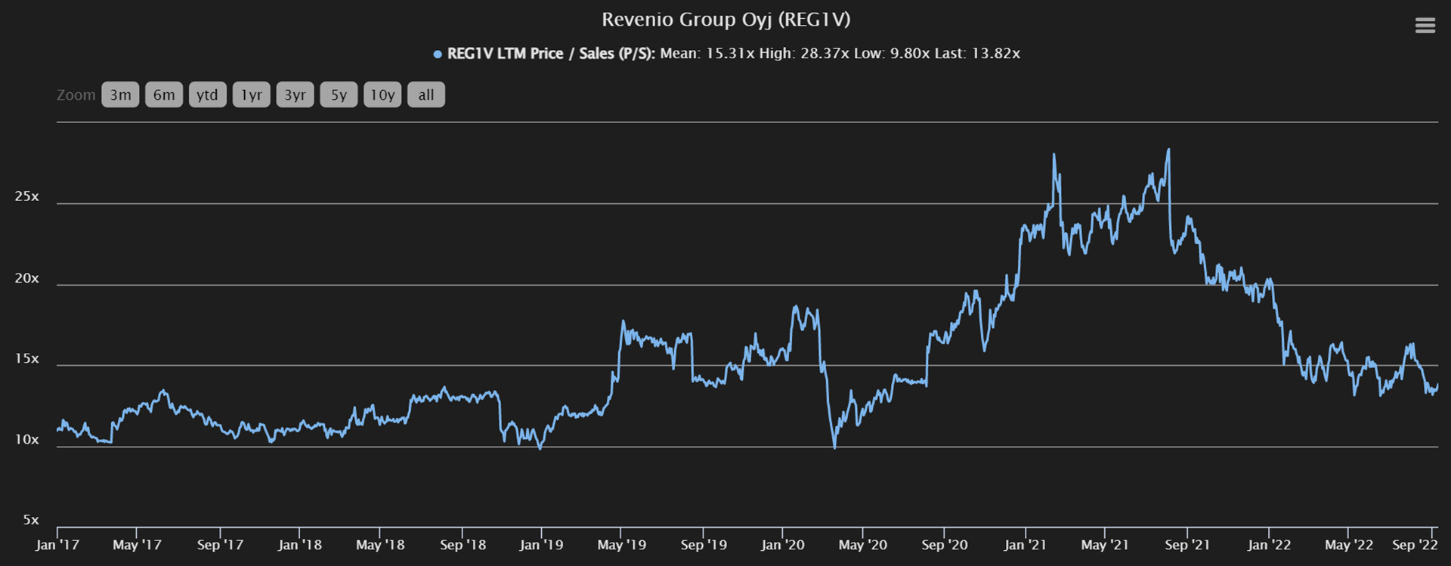Click the May '18 x-axis label
1451x566 pixels.
click(380, 545)
